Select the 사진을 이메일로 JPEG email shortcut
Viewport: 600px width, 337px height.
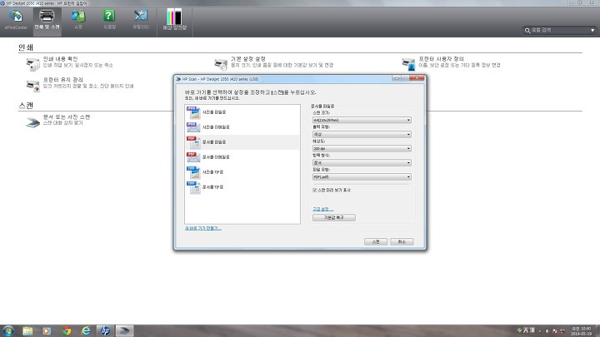pyautogui.click(x=242, y=127)
